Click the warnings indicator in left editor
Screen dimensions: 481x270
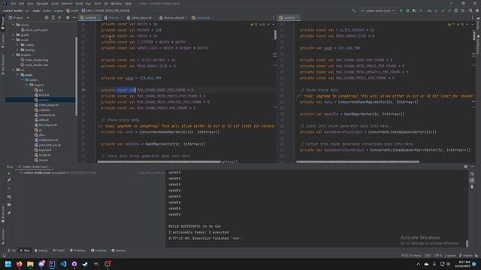coord(258,24)
